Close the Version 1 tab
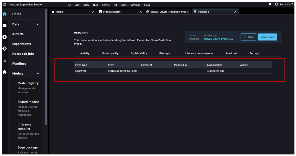Image resolution: width=296 pixels, height=156 pixels. point(235,12)
